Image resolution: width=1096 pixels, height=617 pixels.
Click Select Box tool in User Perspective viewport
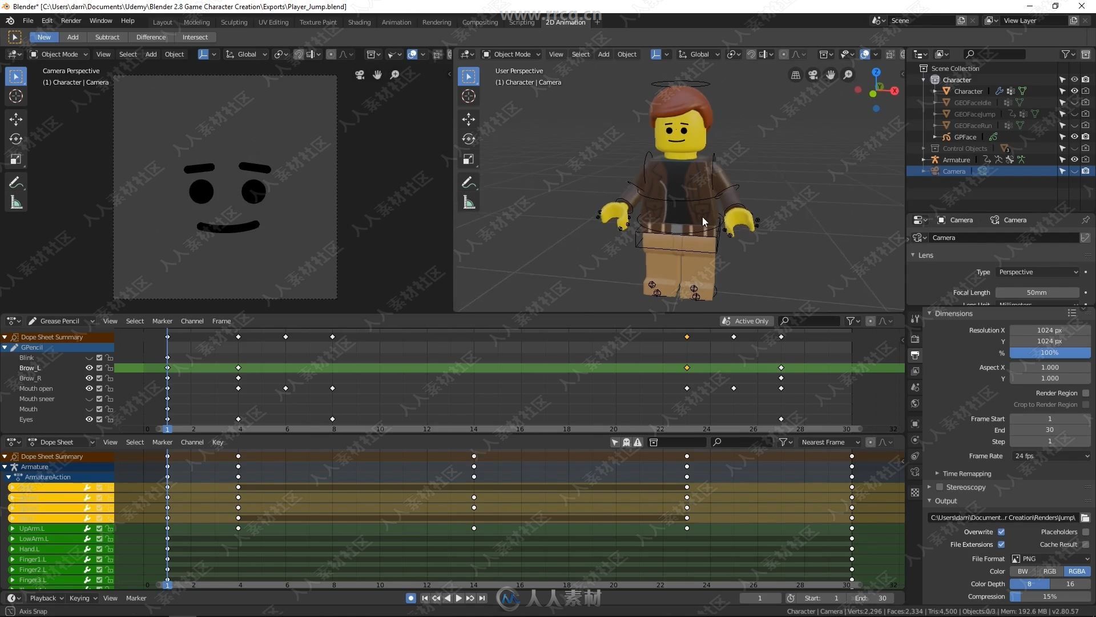[469, 76]
